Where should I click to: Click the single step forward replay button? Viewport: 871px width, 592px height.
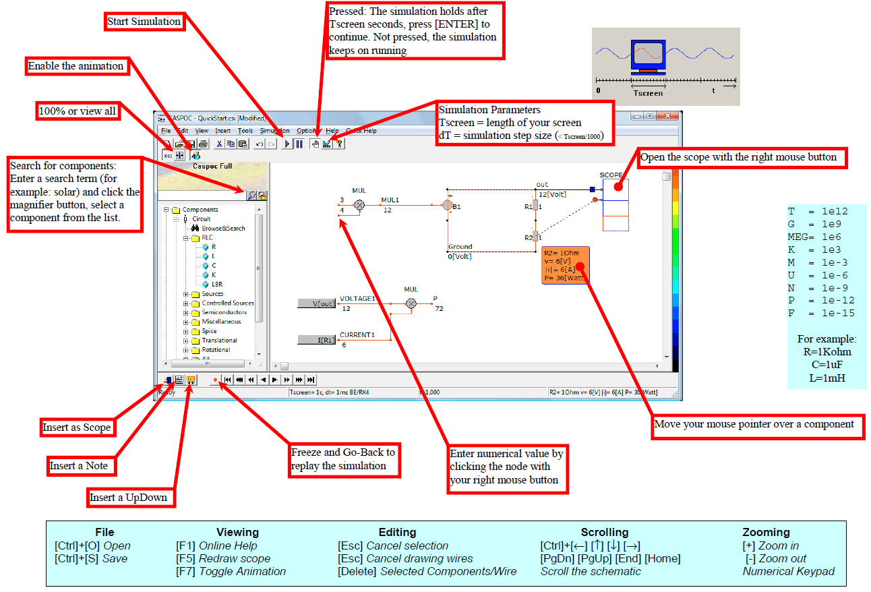tap(274, 380)
